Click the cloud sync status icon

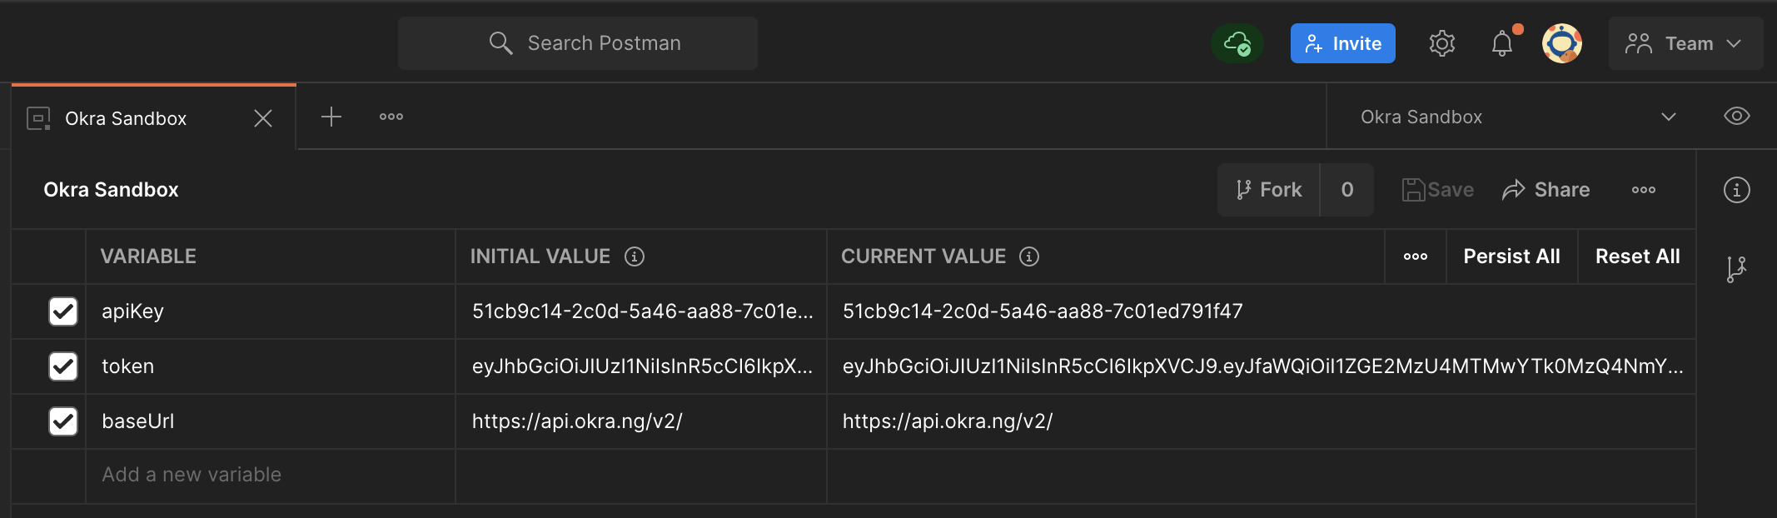pyautogui.click(x=1237, y=43)
